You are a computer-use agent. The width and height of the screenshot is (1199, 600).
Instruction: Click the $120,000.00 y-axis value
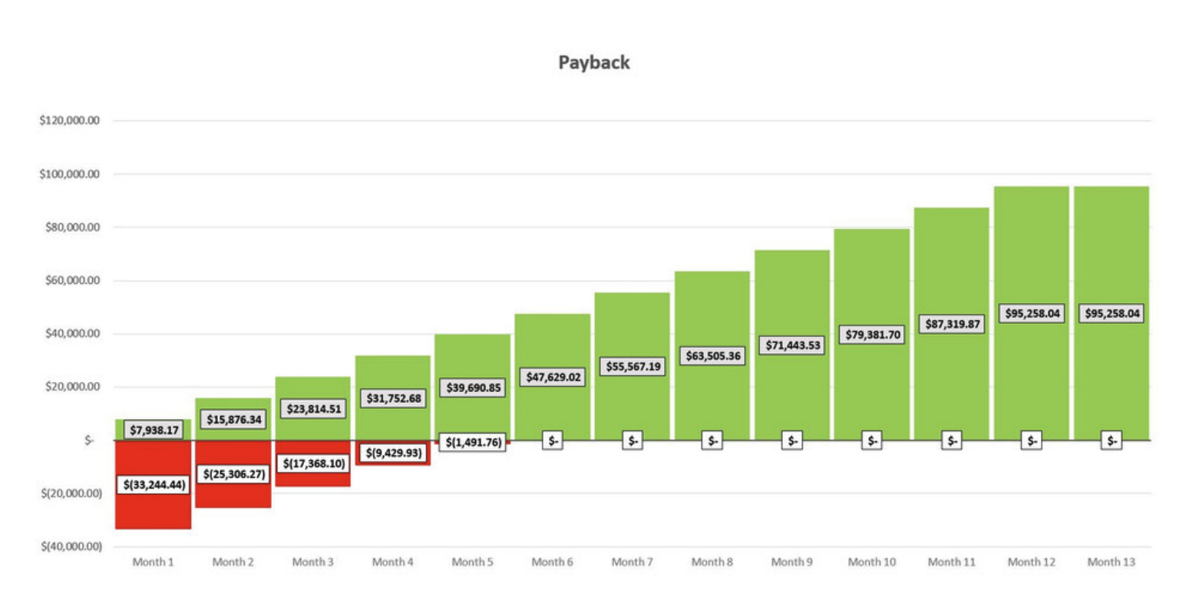click(x=71, y=121)
